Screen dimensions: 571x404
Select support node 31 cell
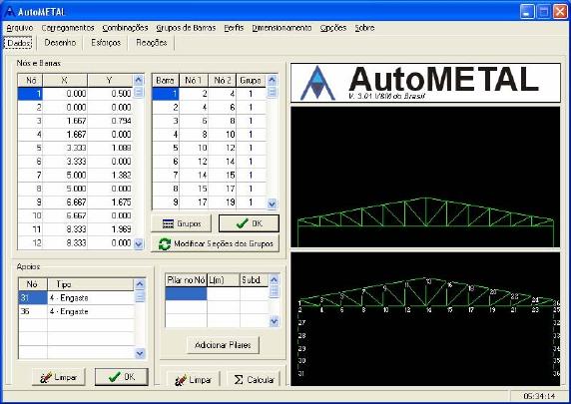(33, 298)
